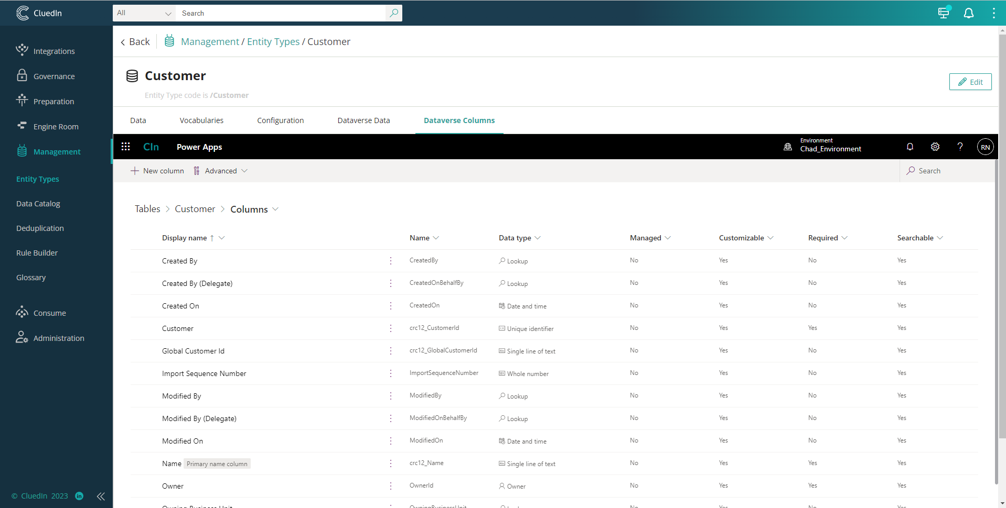Open CluedIn notifications bell in top bar
The image size is (1006, 508).
pos(969,13)
